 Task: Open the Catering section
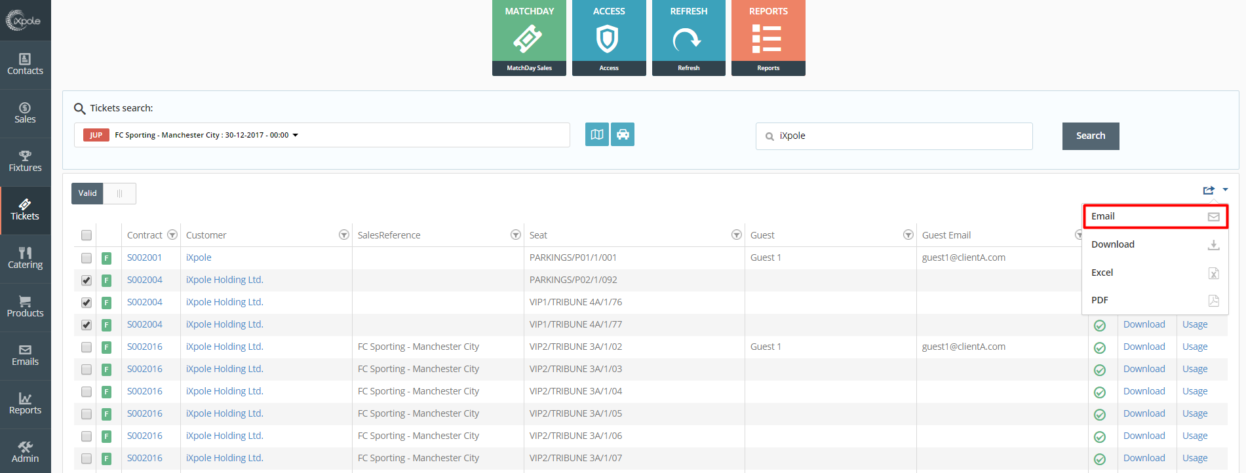coord(25,259)
